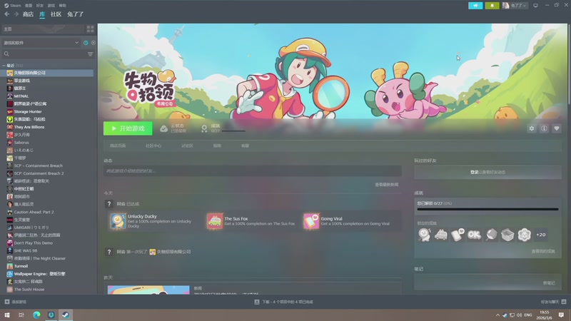Viewport: 571px width, 321px height.
Task: Switch to Big Picture mode monitor icon
Action: click(535, 6)
